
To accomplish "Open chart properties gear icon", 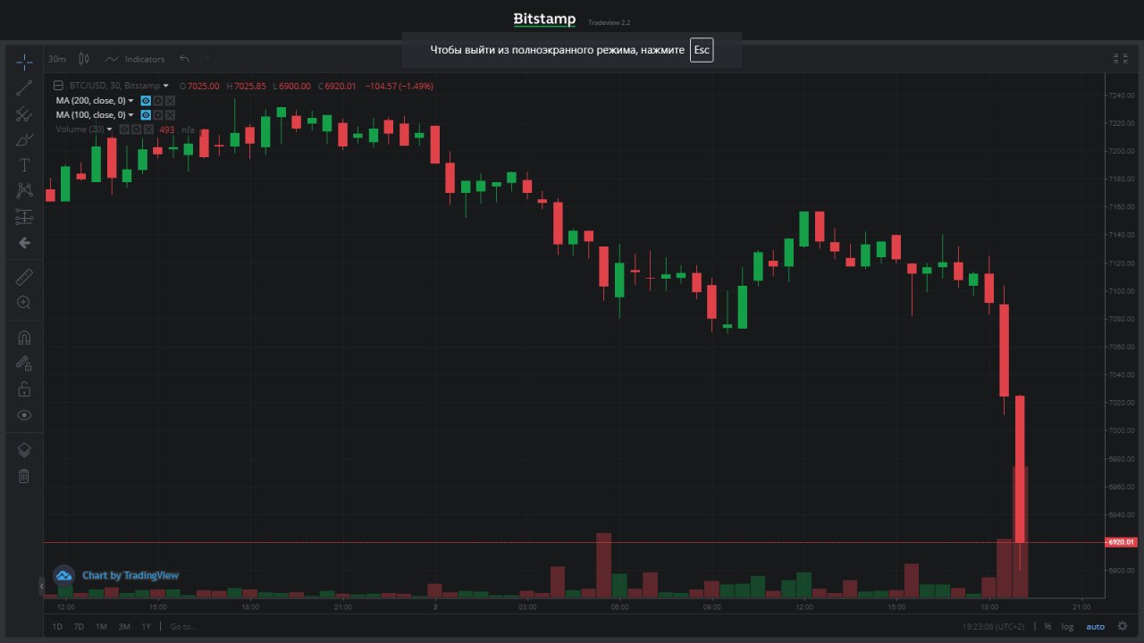I will coord(1123,626).
